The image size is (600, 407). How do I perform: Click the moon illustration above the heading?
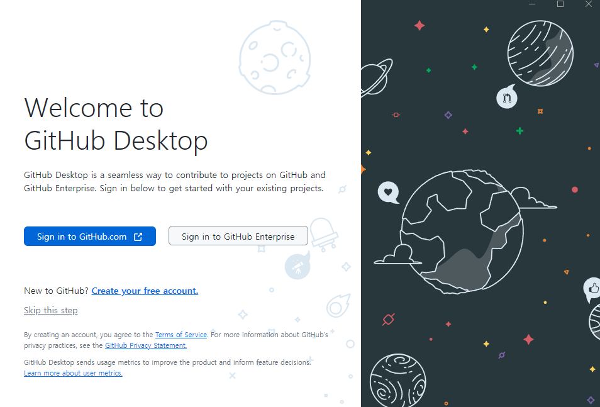click(274, 57)
